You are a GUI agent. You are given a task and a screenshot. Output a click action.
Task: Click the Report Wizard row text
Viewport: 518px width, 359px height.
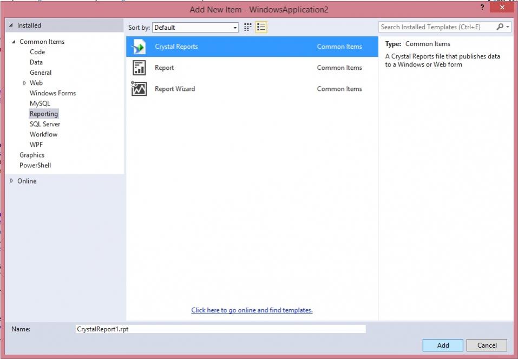175,89
